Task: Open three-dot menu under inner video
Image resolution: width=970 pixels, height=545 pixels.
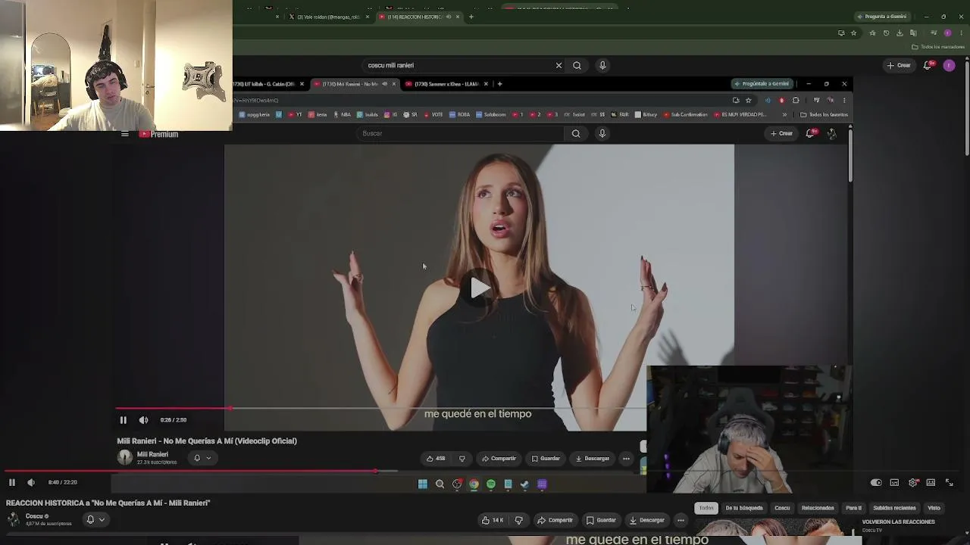Action: coord(626,459)
